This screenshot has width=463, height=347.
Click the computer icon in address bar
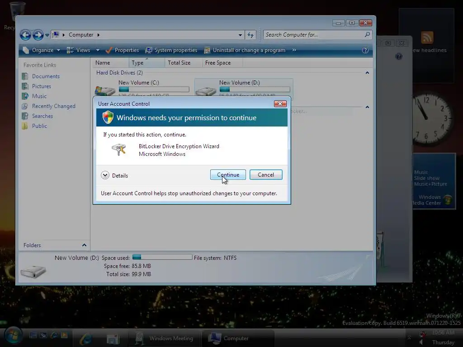[56, 35]
